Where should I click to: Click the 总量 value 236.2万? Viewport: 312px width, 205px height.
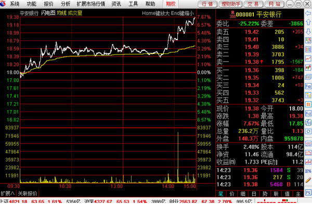pos(249,131)
